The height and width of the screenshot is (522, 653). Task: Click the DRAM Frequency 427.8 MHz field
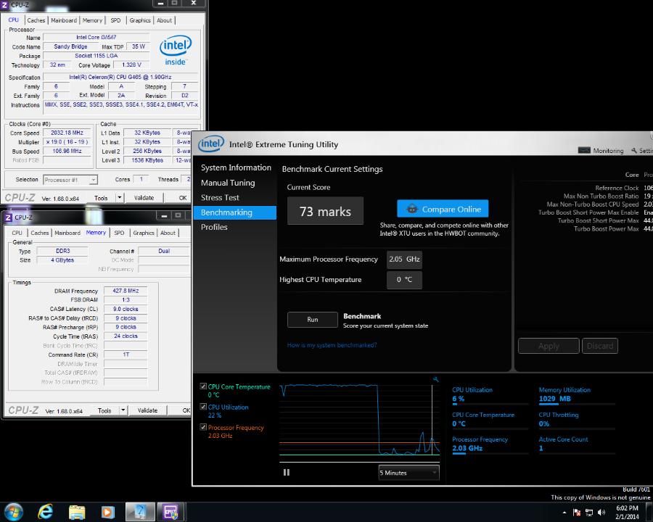tap(126, 291)
